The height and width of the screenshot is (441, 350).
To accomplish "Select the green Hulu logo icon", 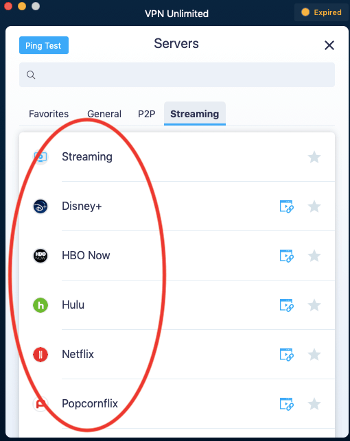I will [x=40, y=305].
